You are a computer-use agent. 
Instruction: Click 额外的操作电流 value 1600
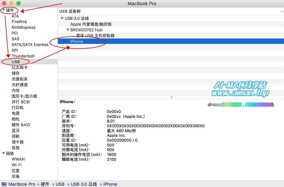pyautogui.click(x=111, y=155)
